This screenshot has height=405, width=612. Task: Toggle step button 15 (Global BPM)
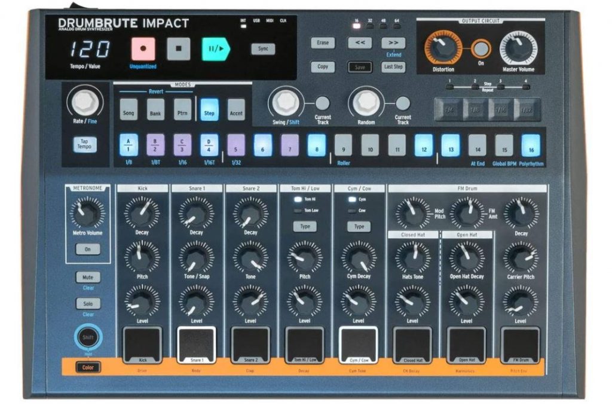coord(504,145)
